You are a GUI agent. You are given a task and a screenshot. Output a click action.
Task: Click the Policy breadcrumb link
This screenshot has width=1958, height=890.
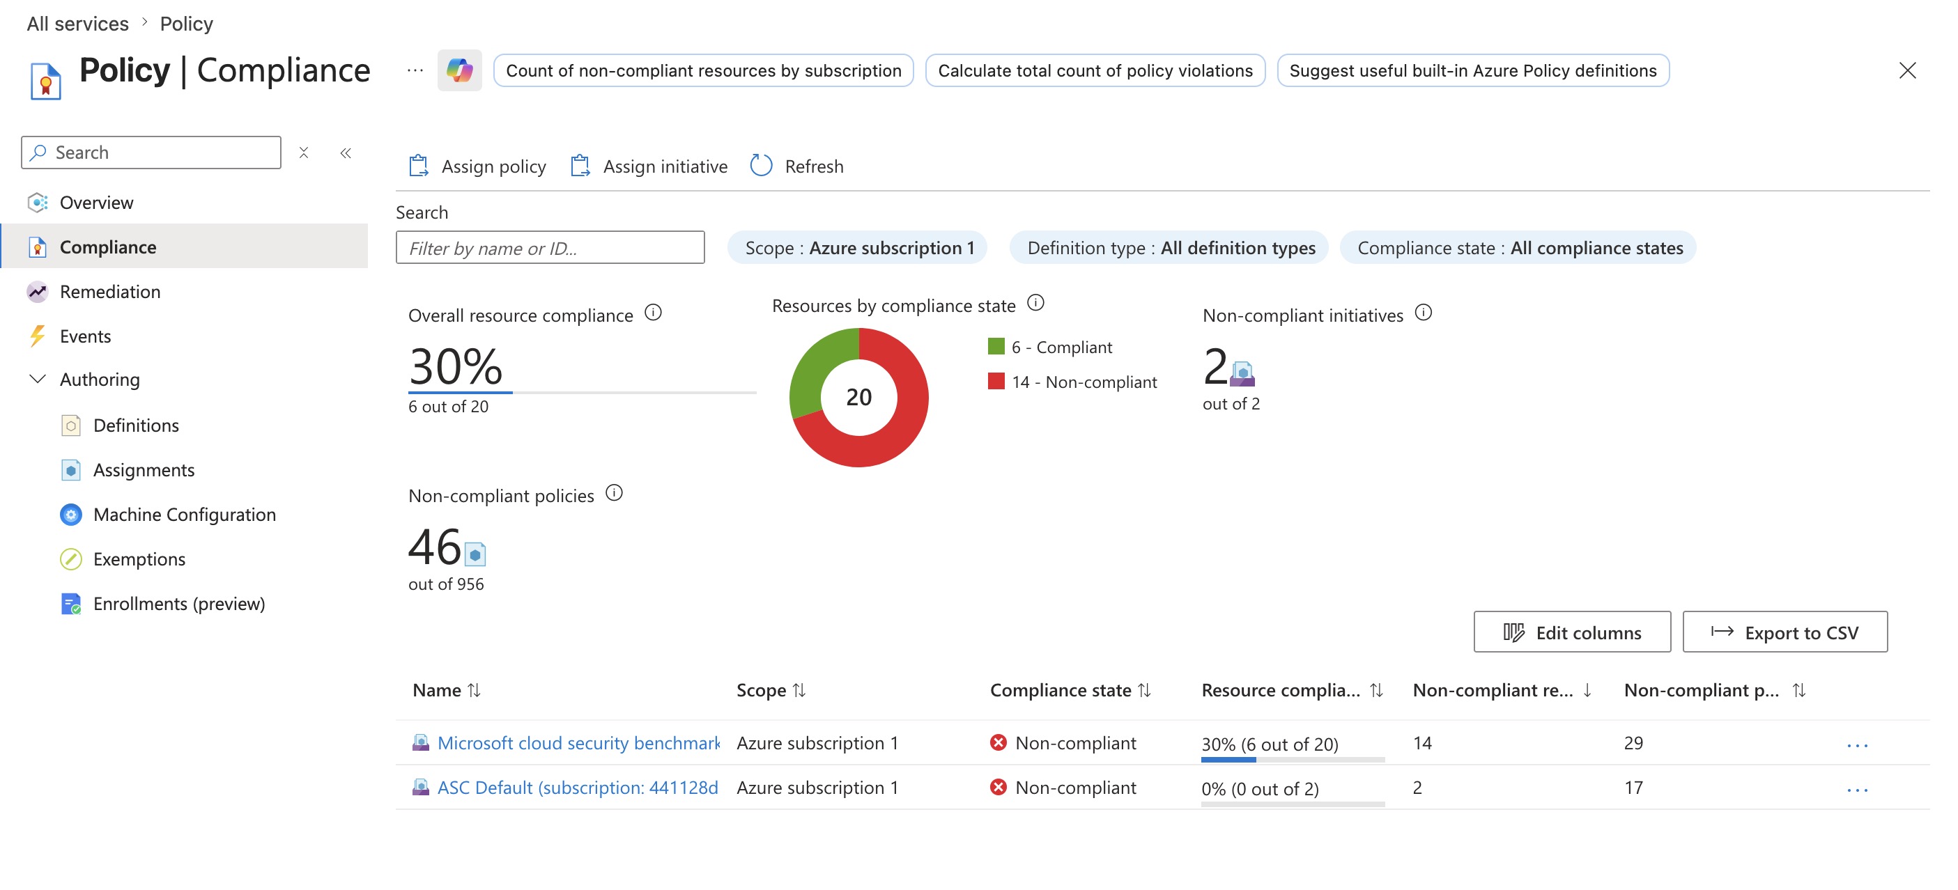186,24
